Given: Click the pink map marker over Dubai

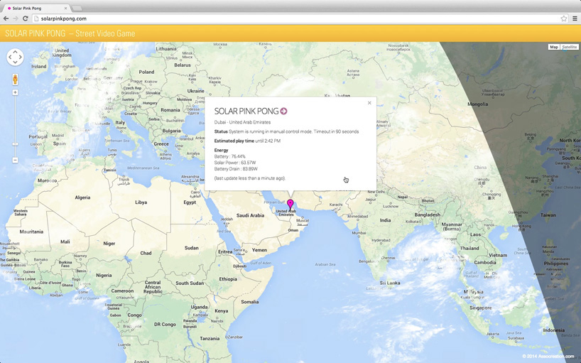Looking at the screenshot, I should [290, 204].
